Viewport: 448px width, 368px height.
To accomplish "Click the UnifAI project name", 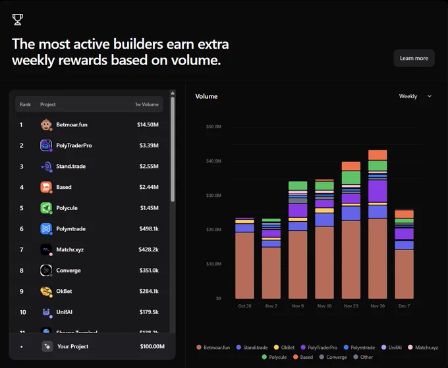I will 65,312.
